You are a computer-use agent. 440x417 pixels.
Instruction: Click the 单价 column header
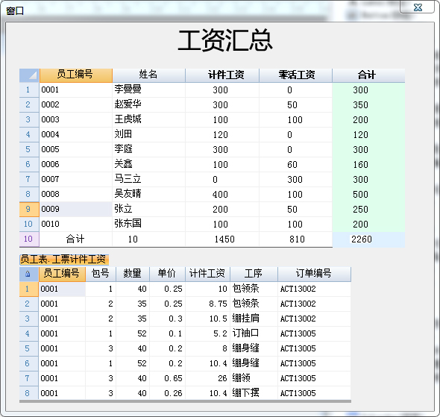[x=167, y=274]
